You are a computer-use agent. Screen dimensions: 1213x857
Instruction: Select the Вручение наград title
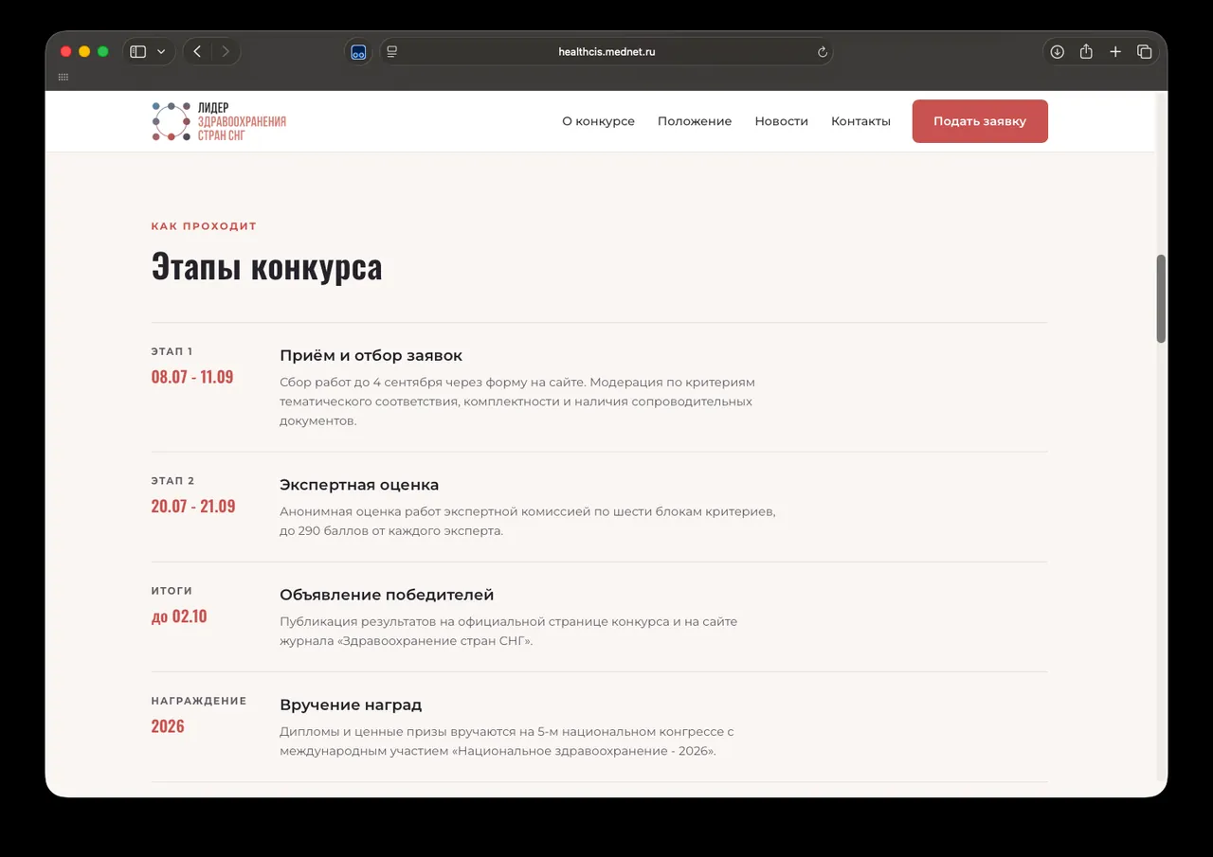coord(351,705)
